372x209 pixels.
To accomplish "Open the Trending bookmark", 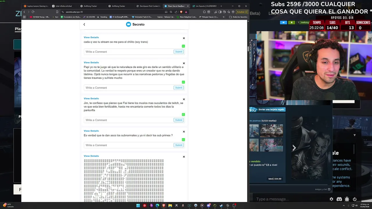I will click(x=102, y=17).
